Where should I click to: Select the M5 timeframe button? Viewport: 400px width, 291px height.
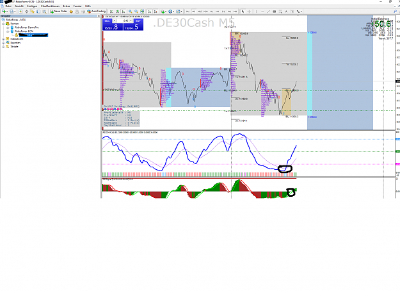pos(193,12)
